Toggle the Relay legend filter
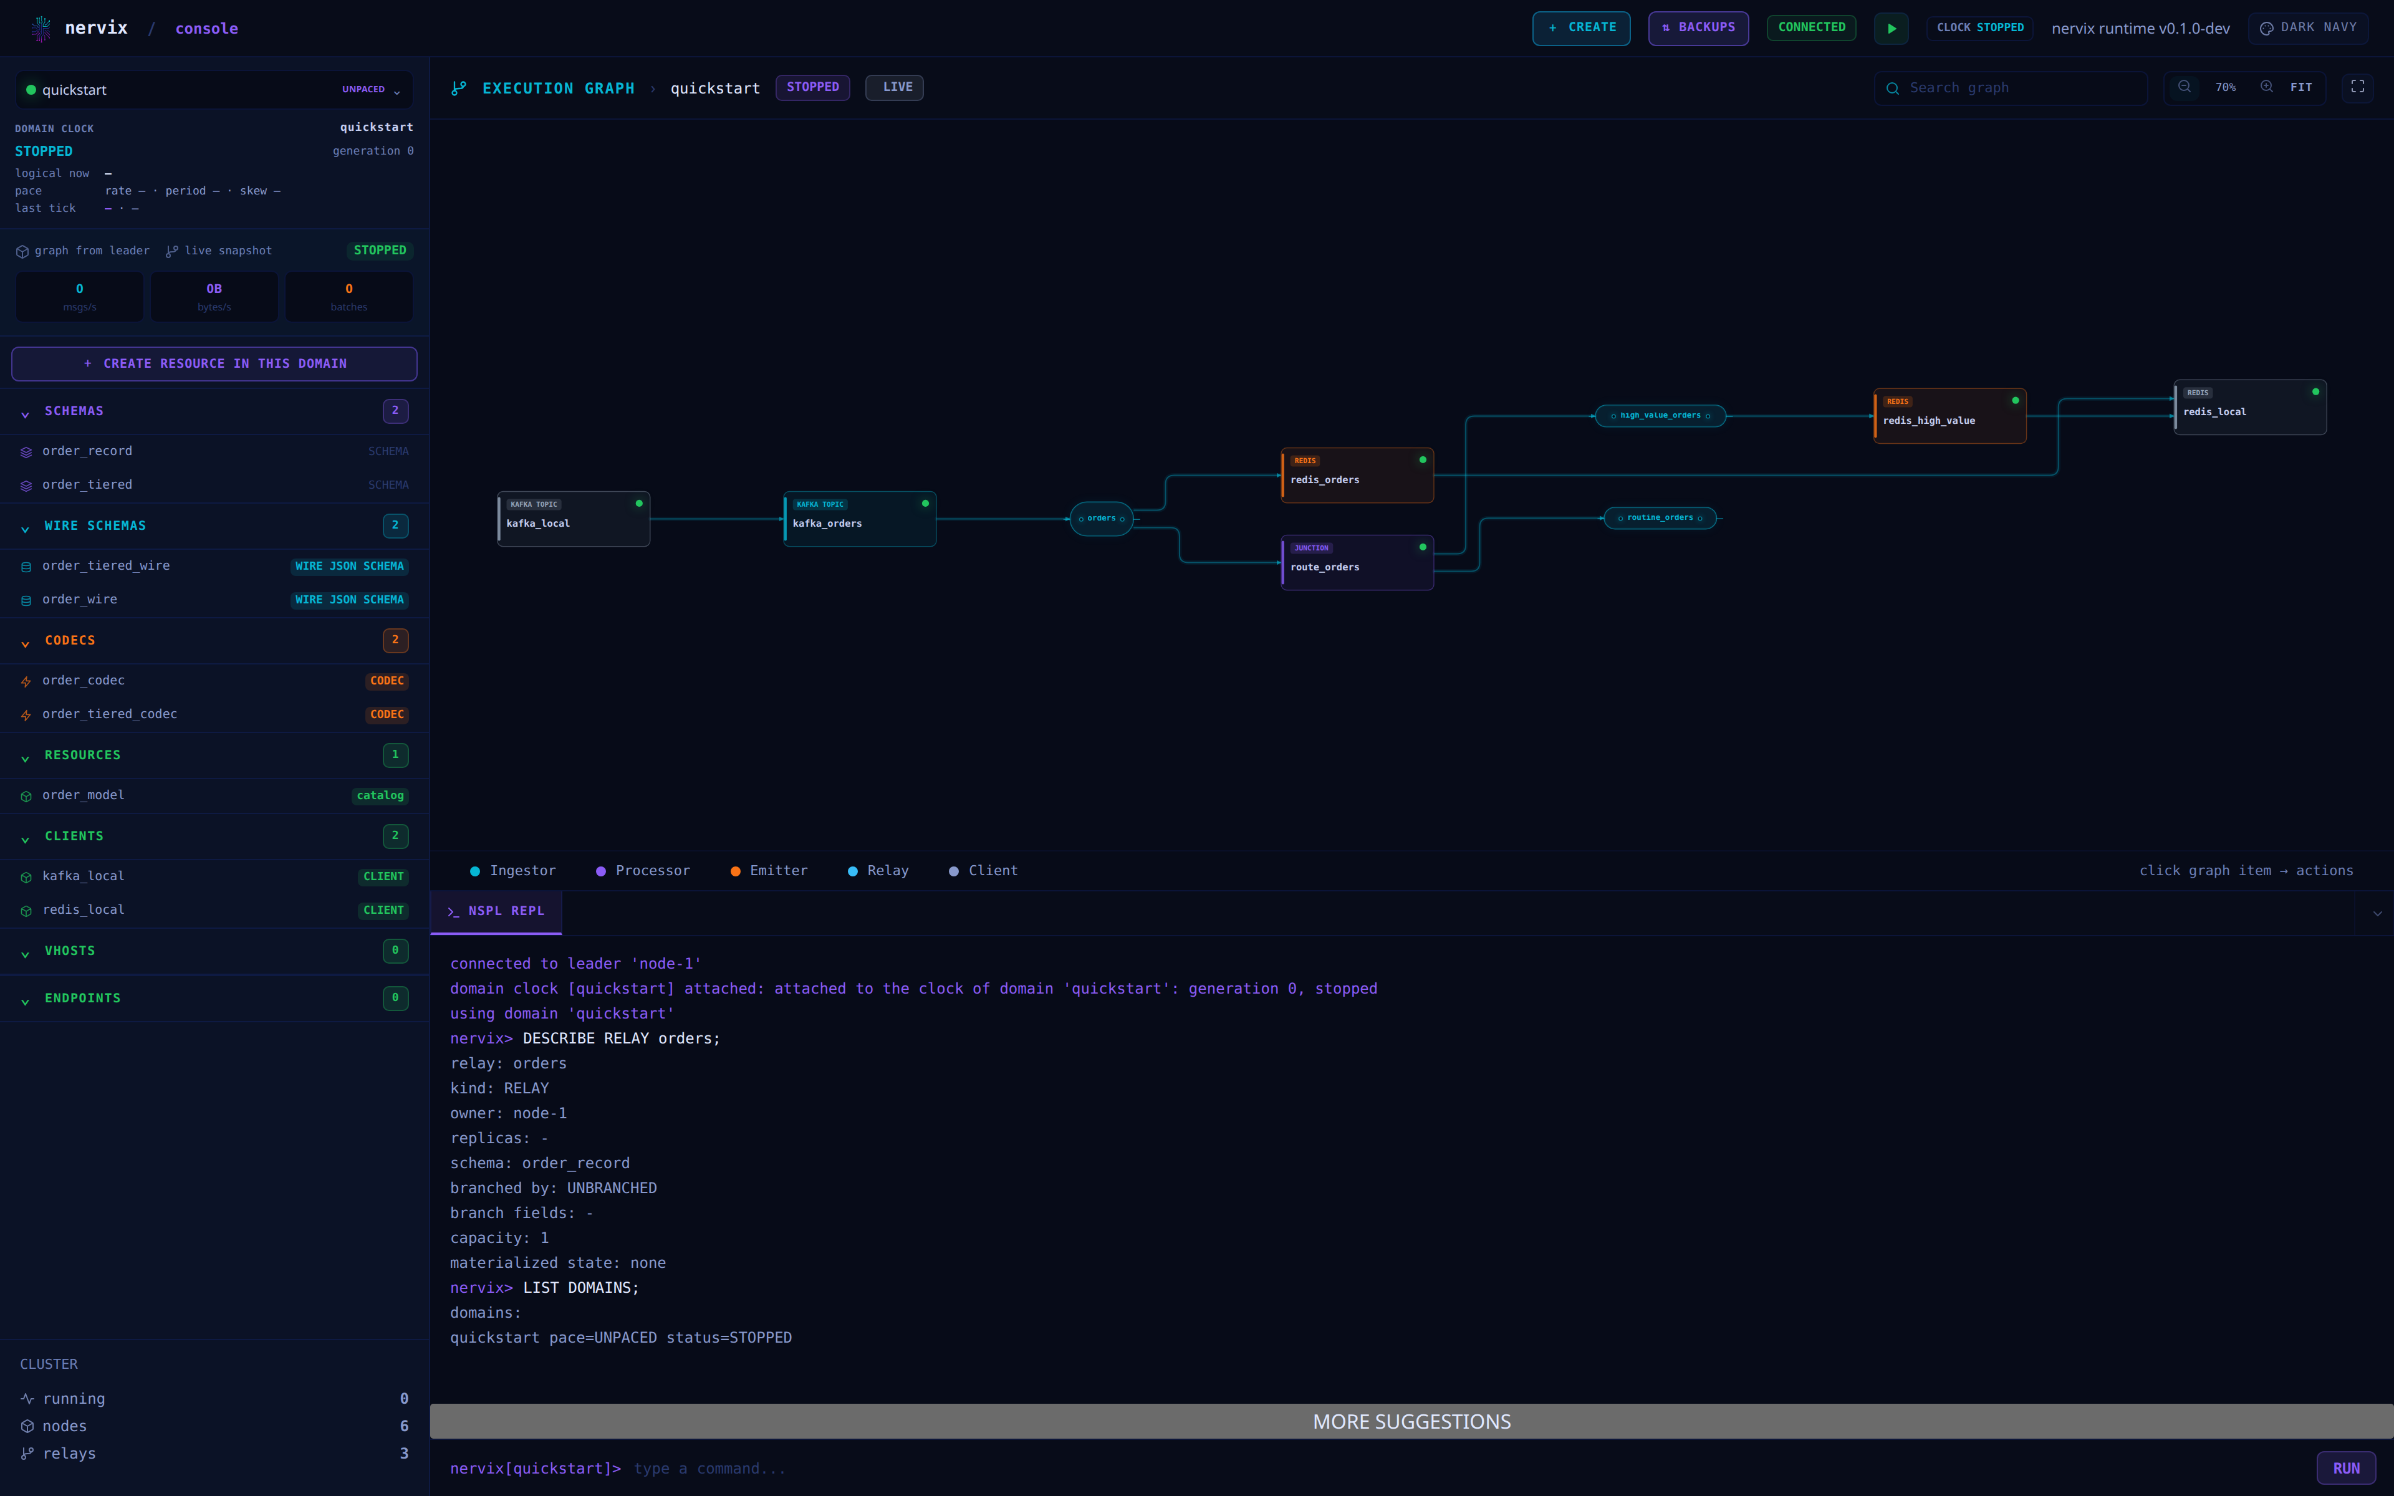The height and width of the screenshot is (1496, 2394). [877, 871]
